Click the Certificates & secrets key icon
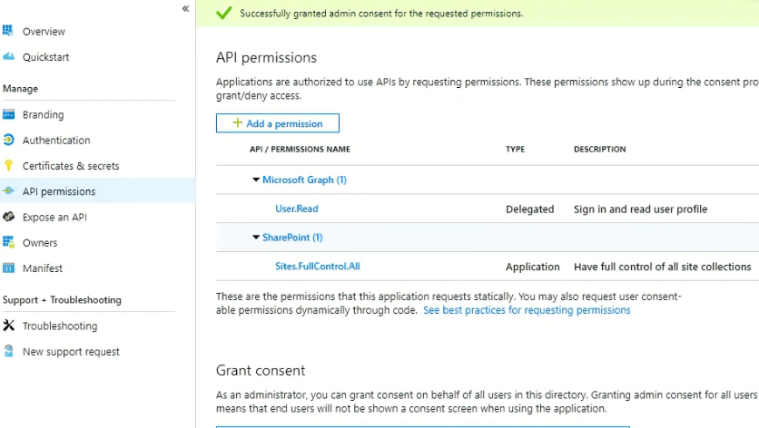 pyautogui.click(x=8, y=165)
